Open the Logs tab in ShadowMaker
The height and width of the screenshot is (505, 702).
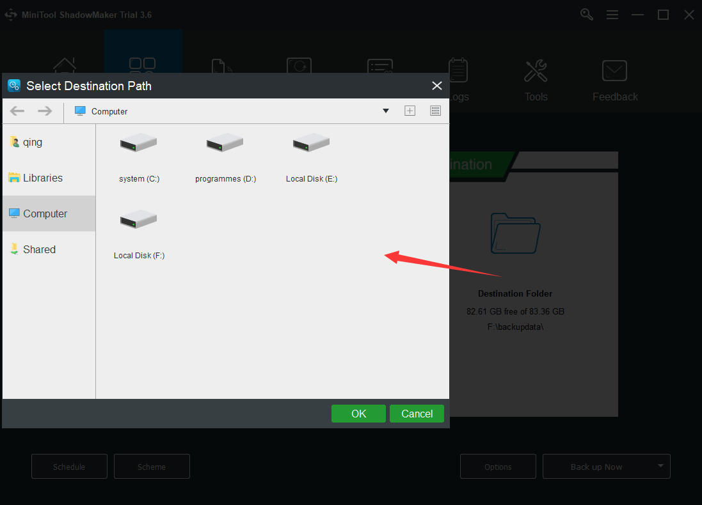coord(459,81)
